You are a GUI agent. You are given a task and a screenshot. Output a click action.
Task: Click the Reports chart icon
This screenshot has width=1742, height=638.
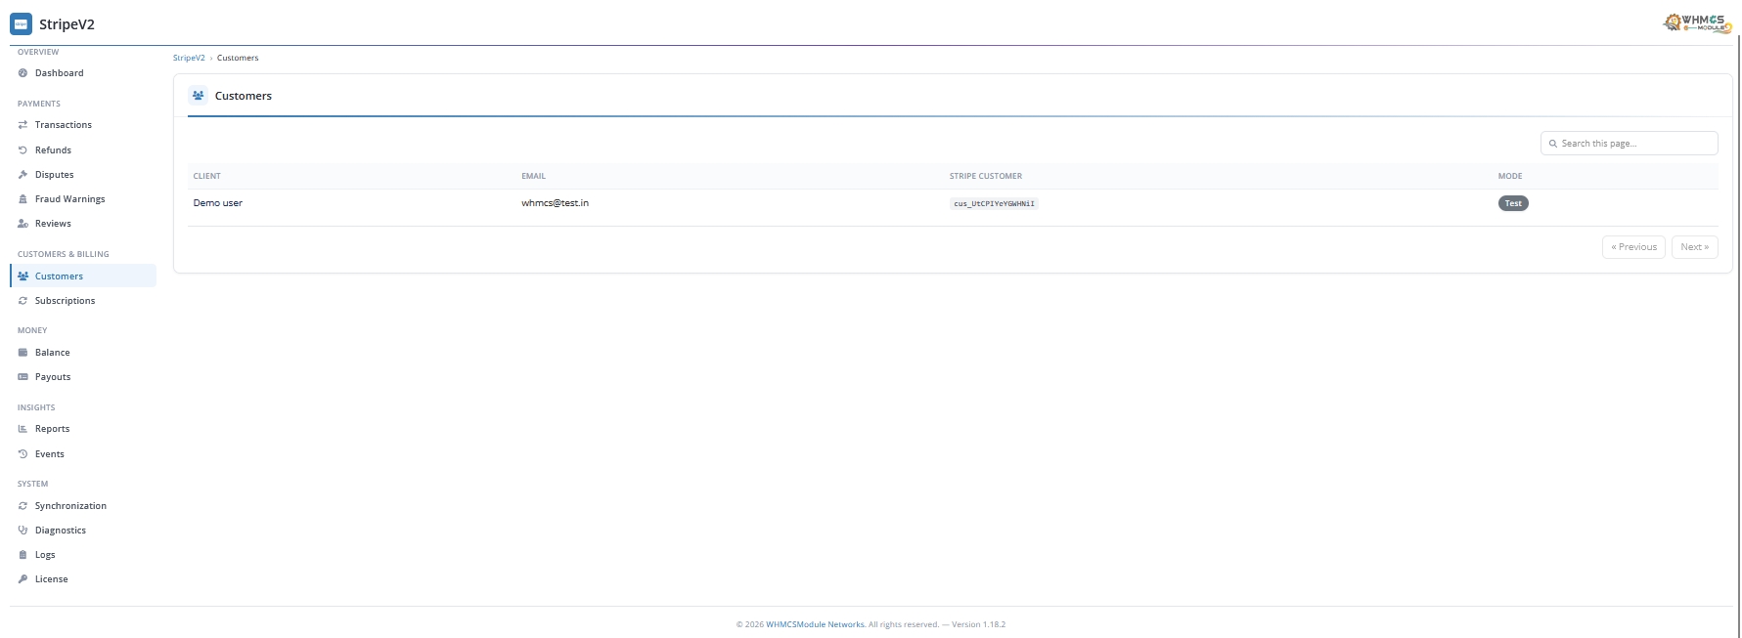pos(22,429)
